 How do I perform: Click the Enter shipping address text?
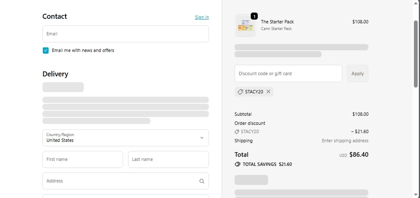[x=345, y=141]
